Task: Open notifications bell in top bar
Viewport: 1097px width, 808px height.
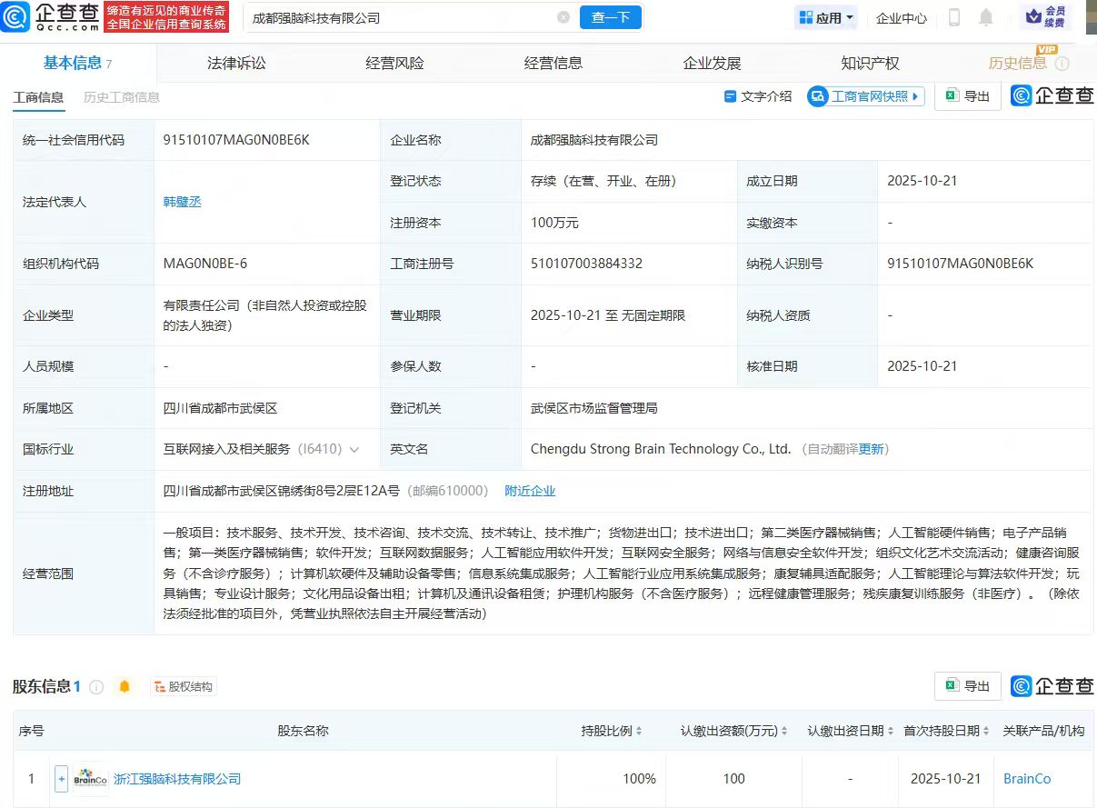Action: pos(986,17)
